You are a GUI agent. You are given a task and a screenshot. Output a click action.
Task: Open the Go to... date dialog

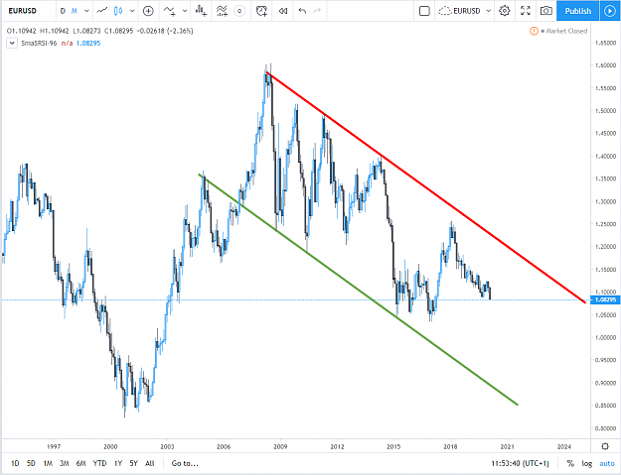tap(185, 463)
